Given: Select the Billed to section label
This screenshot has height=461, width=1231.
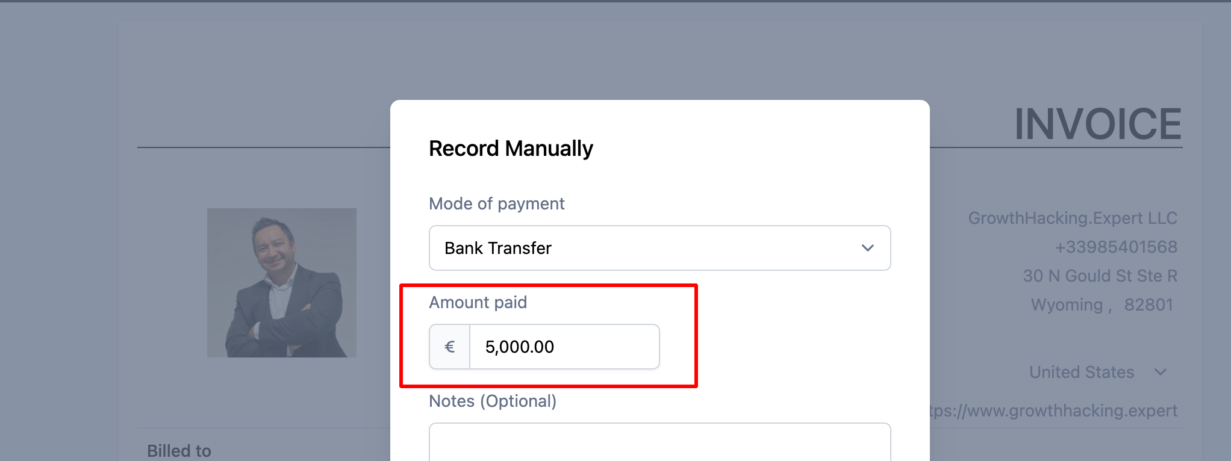Looking at the screenshot, I should tap(179, 450).
